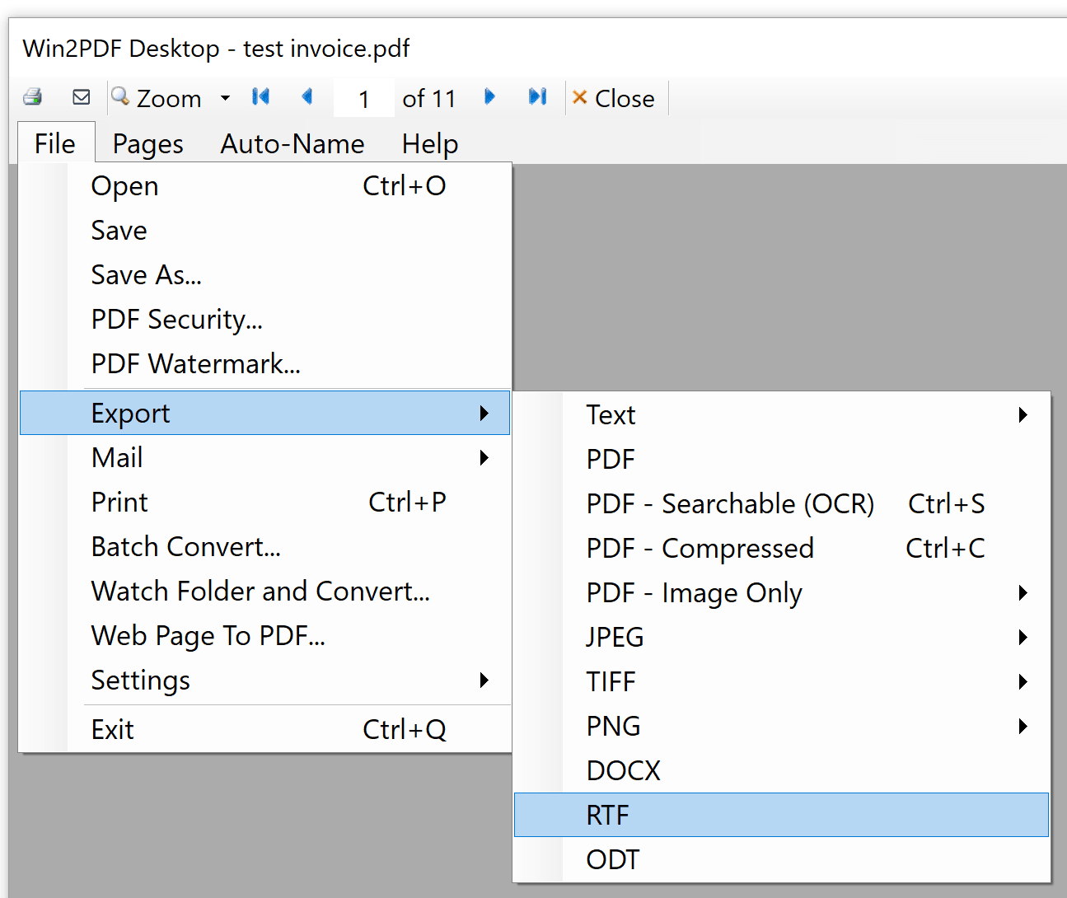Click the page number input field

pos(363,97)
